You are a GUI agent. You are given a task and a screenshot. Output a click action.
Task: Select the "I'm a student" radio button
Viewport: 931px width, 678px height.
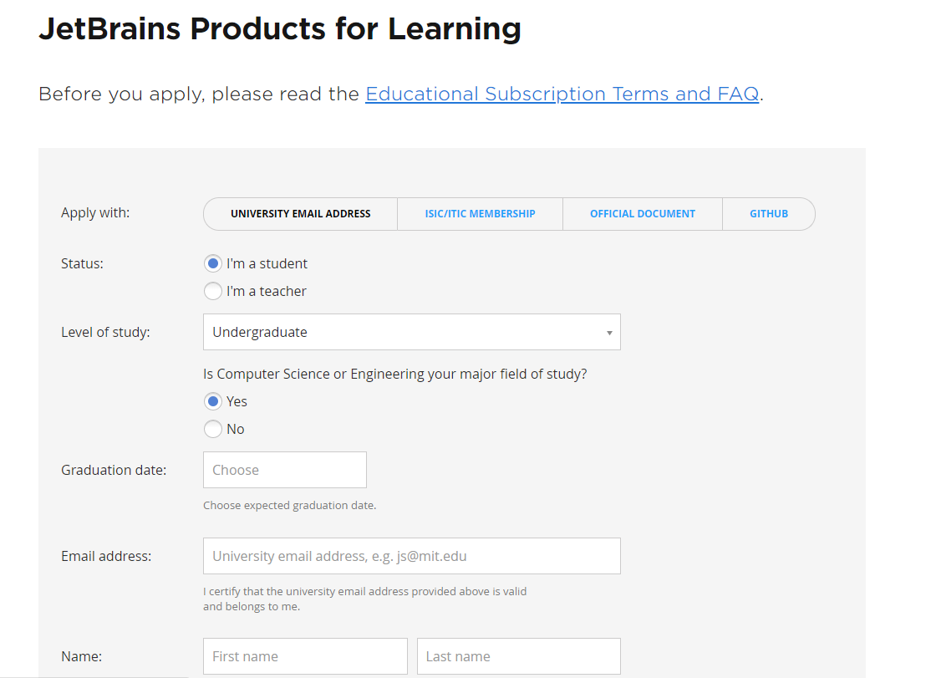pyautogui.click(x=213, y=263)
